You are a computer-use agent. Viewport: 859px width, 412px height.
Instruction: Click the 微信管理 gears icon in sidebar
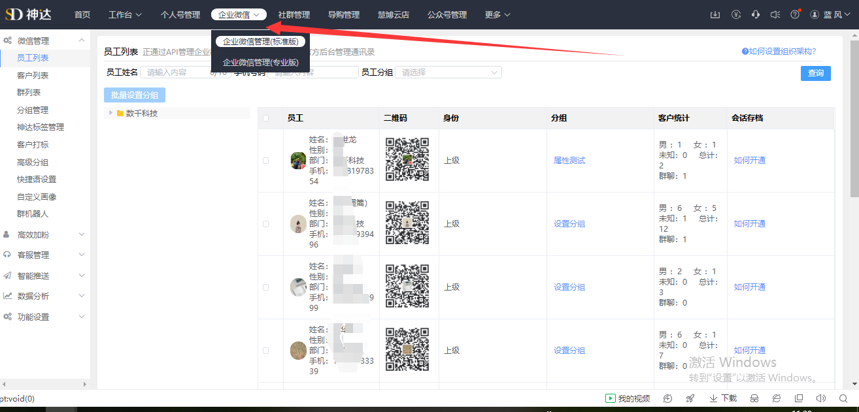click(7, 40)
